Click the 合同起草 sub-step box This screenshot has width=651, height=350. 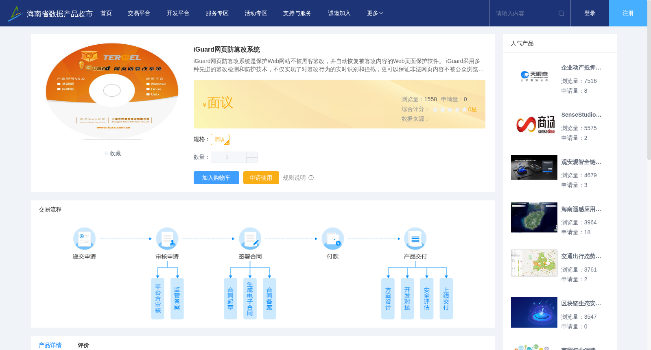pyautogui.click(x=230, y=299)
